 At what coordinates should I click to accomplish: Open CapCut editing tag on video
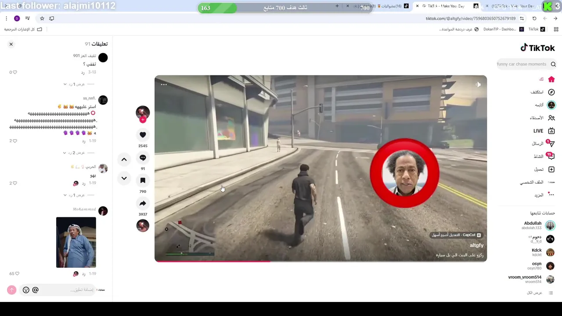click(x=457, y=235)
